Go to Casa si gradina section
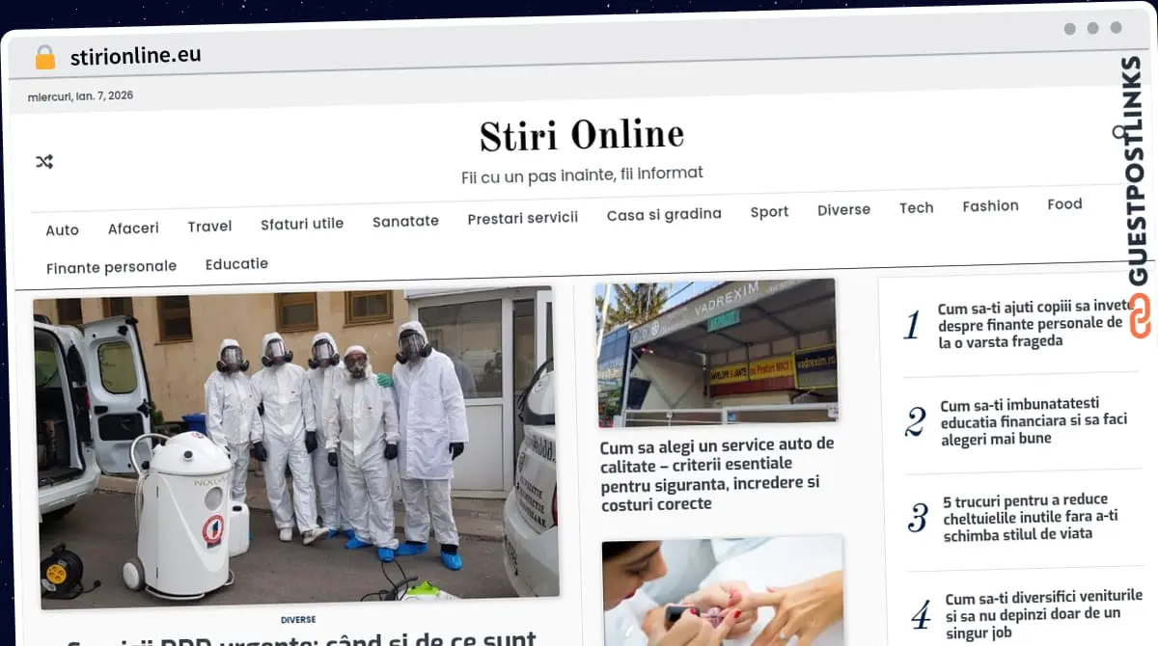1158x646 pixels. (664, 214)
